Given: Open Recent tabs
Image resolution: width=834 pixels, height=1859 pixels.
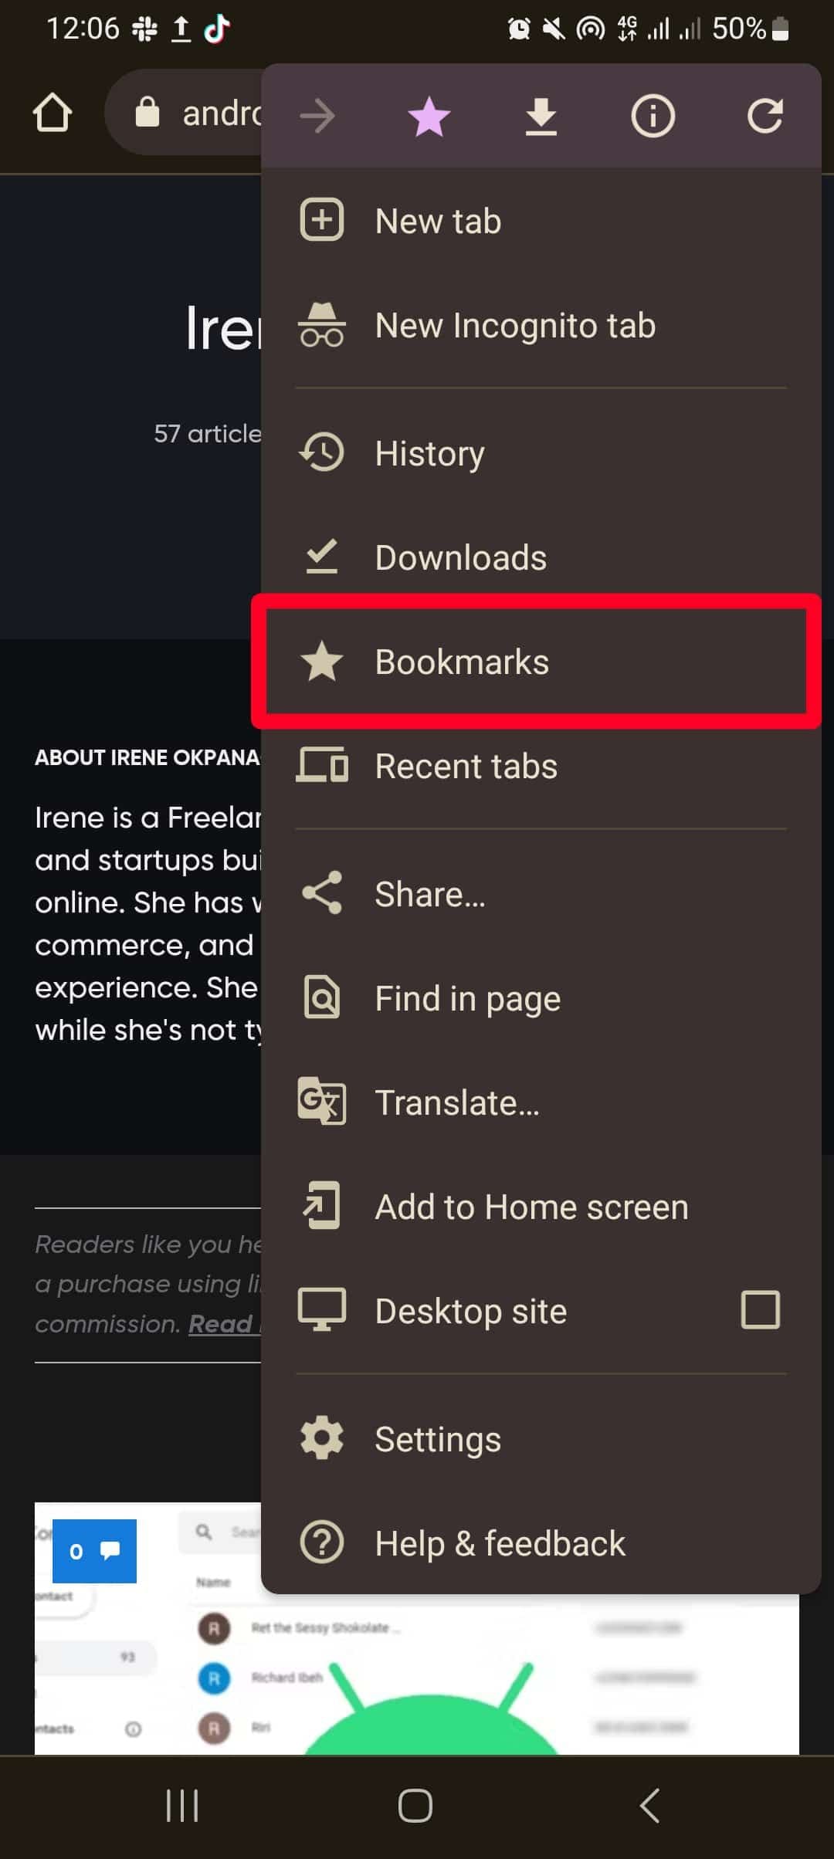Looking at the screenshot, I should 541,766.
